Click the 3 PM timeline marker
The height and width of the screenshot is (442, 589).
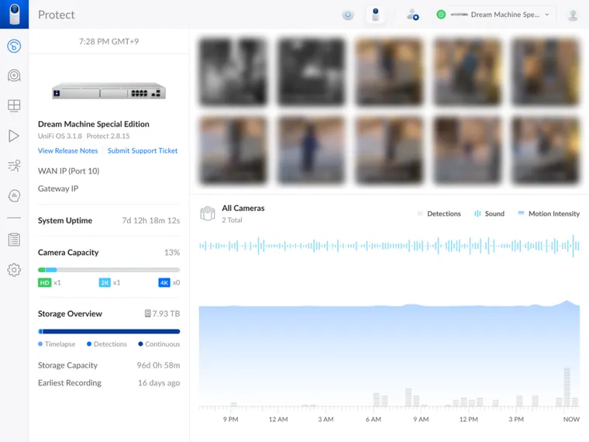(516, 419)
